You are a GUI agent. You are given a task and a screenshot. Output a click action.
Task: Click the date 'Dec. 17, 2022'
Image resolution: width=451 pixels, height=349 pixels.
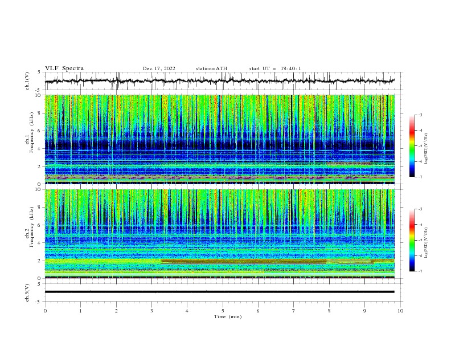(159, 68)
